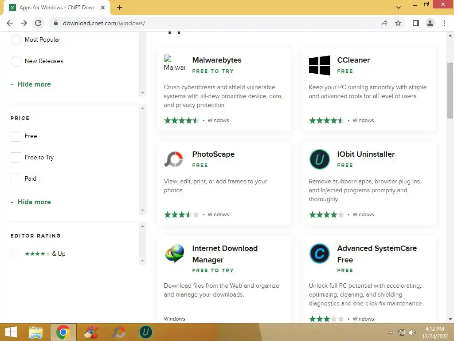
Task: Click Chrome icon in taskbar
Action: click(63, 332)
